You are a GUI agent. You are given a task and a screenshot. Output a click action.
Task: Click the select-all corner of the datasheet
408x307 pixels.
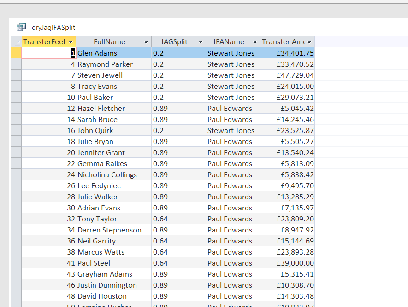point(16,42)
